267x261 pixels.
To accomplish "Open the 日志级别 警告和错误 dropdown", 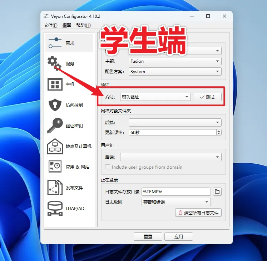I will (176, 202).
